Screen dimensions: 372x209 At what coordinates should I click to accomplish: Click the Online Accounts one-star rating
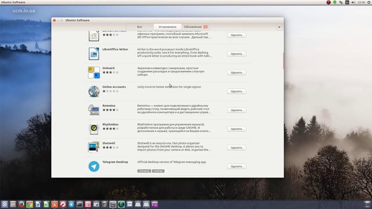(110, 91)
